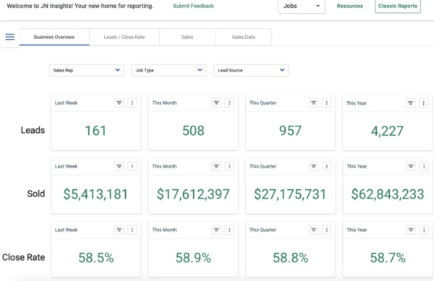Select the $17,612,397 sold value

[x=193, y=194]
